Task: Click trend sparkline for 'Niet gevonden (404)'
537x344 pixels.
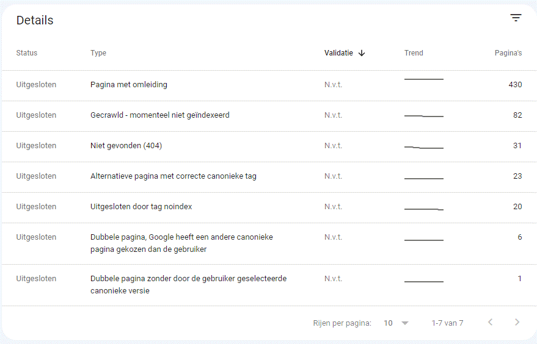Action: [423, 148]
